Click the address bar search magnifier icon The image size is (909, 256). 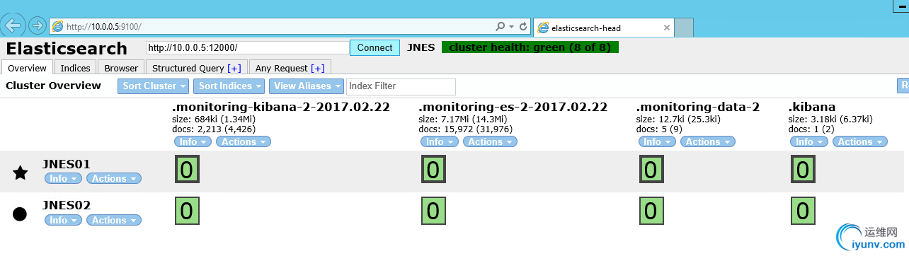[x=500, y=26]
